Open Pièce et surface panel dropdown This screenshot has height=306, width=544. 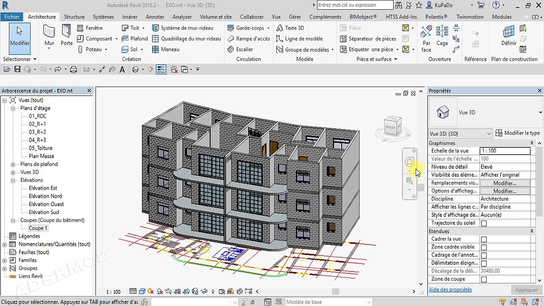[x=377, y=59]
